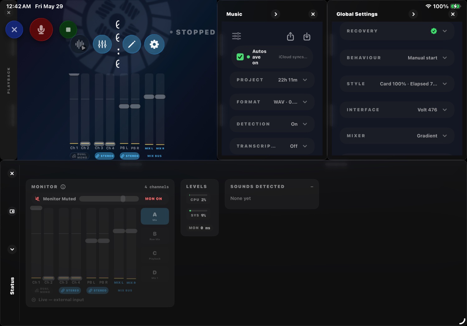
Task: Click the Music panel filter sliders icon
Action: coord(237,36)
